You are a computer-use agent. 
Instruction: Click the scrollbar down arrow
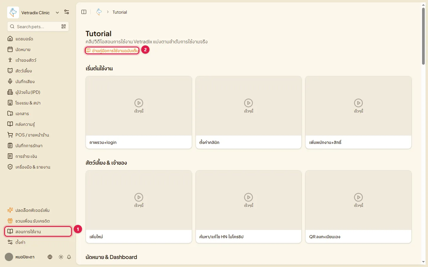pyautogui.click(x=424, y=262)
